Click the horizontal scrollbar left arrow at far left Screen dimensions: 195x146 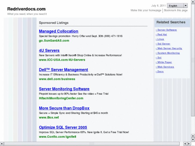pos(2,144)
